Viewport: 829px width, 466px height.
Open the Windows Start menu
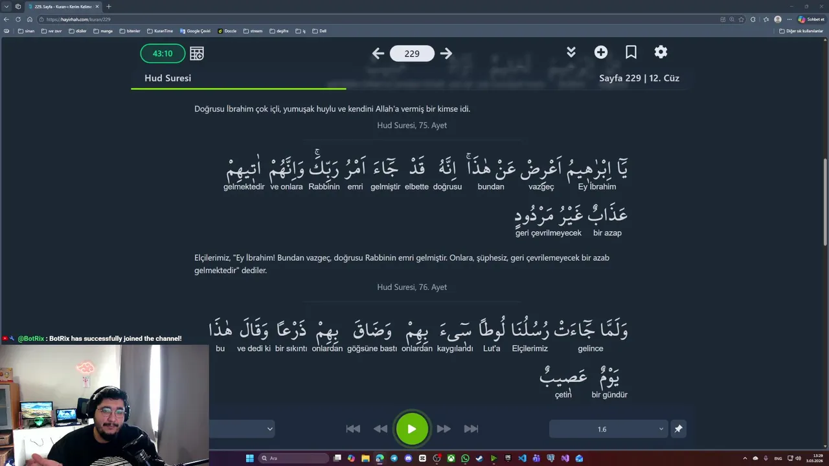point(249,458)
